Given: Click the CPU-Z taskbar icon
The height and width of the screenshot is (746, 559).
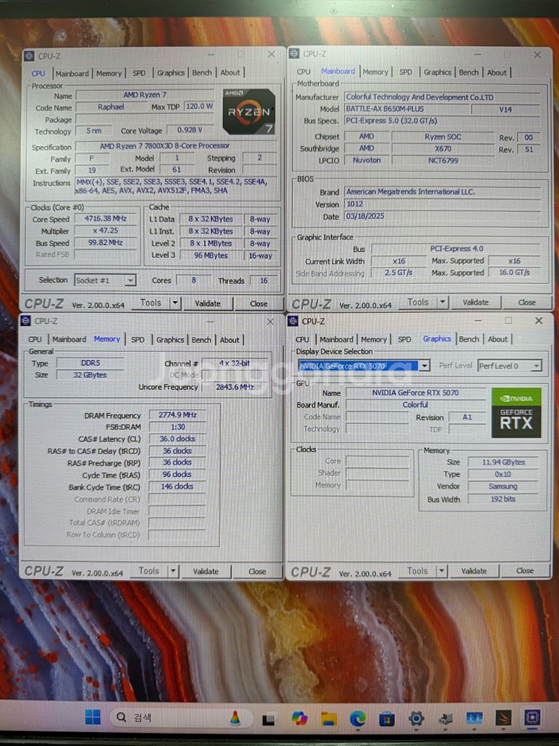Looking at the screenshot, I should click(x=532, y=717).
